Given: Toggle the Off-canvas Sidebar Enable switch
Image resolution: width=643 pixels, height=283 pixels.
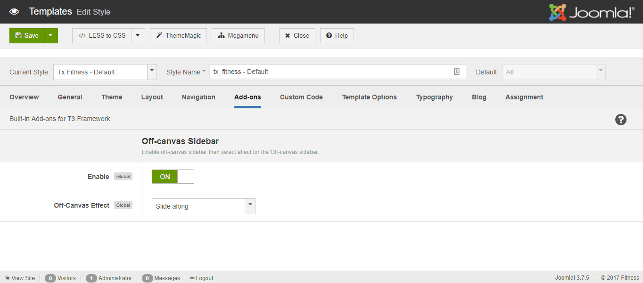Looking at the screenshot, I should [x=173, y=177].
